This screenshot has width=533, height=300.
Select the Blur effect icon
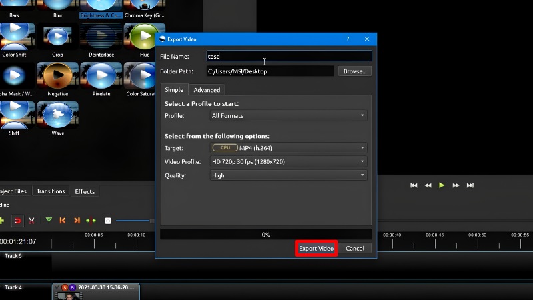point(58,6)
